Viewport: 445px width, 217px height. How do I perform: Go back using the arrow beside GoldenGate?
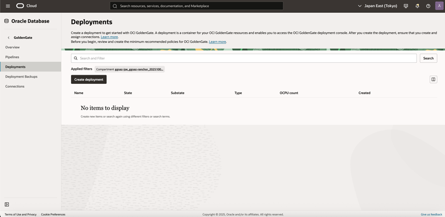(8, 37)
